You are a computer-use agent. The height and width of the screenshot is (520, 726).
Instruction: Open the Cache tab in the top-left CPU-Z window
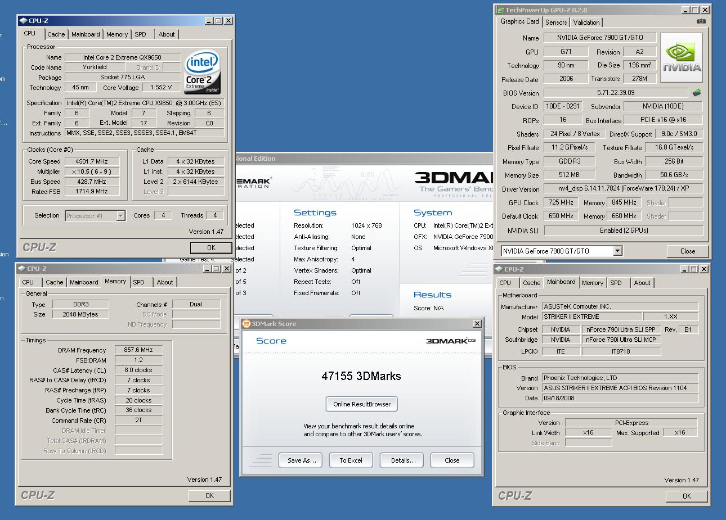coord(56,34)
